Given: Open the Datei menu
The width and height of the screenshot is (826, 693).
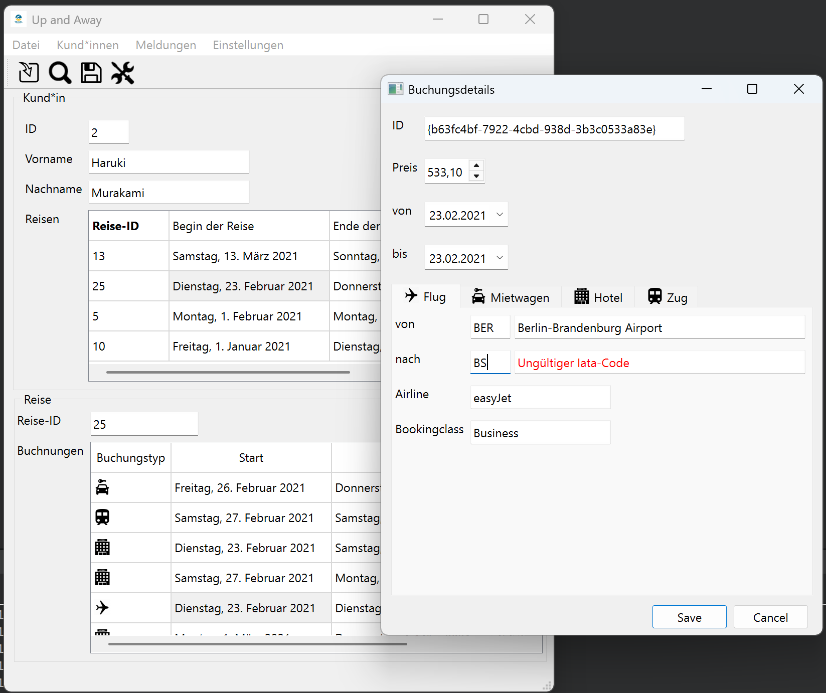Looking at the screenshot, I should point(26,45).
